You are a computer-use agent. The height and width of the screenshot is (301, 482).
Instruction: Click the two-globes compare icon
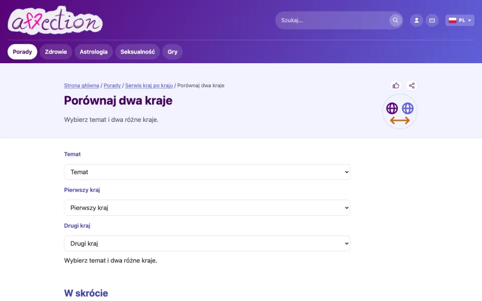[400, 111]
